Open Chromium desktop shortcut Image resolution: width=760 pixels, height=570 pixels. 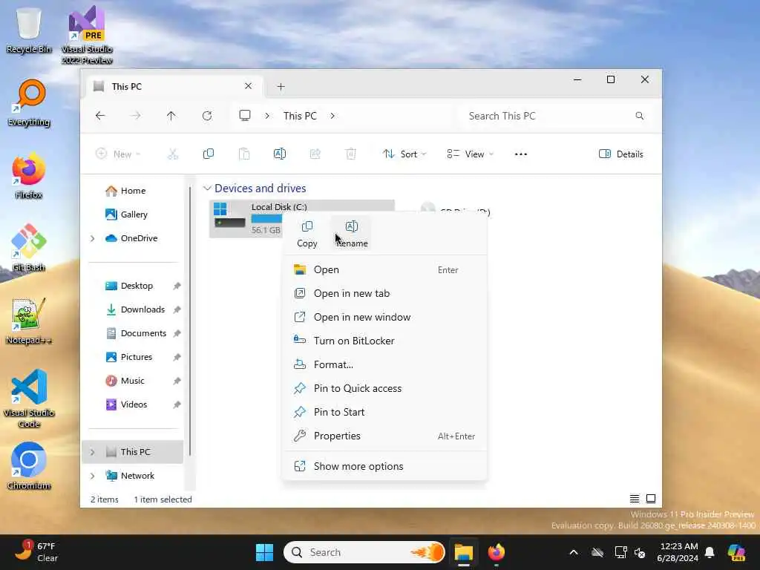[29, 466]
